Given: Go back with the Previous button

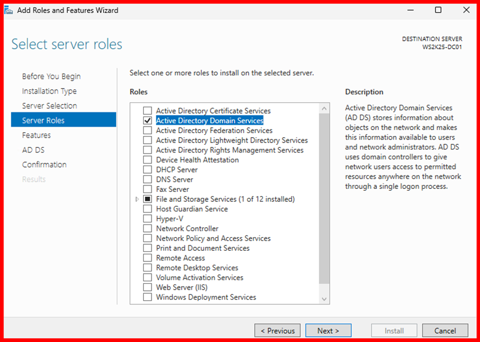Looking at the screenshot, I should tap(277, 331).
